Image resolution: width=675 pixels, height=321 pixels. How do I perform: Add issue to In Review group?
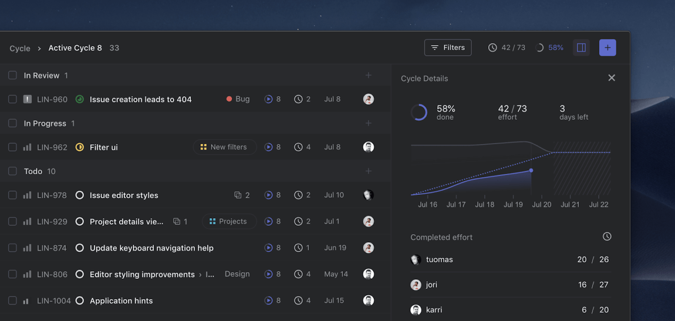pos(368,75)
